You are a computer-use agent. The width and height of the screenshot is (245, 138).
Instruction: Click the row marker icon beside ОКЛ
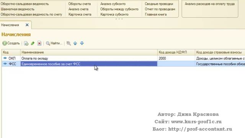point(5,58)
